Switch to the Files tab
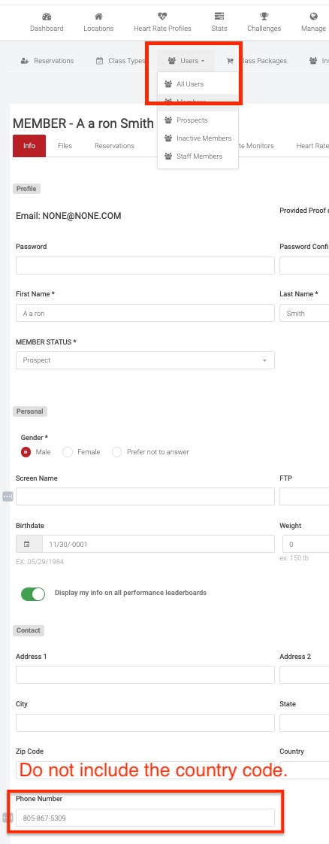 [x=65, y=146]
